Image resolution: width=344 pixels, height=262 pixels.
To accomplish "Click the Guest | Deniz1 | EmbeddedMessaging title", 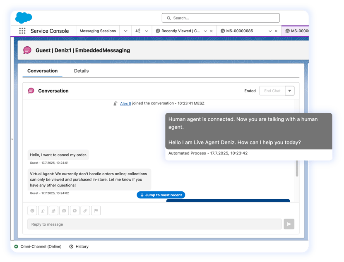I will tap(83, 50).
